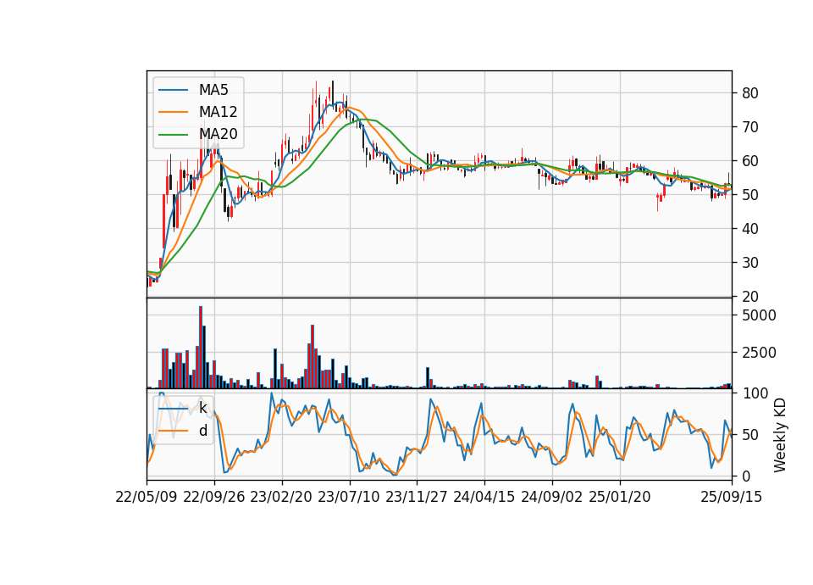Click the MA20 legend label
This screenshot has height=585, width=813.
[x=218, y=135]
